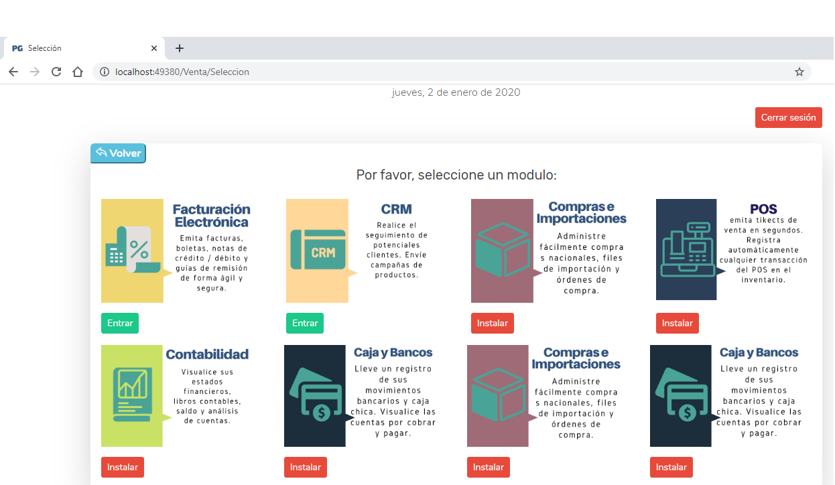Open a new browser tab
835x485 pixels.
(x=180, y=48)
